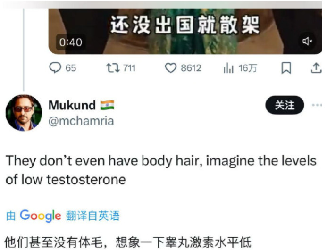Click the retweet arrows icon
This screenshot has width=327, height=250.
[113, 68]
